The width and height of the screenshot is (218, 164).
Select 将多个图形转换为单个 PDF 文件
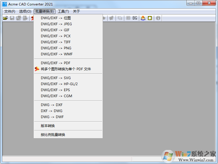68,69
